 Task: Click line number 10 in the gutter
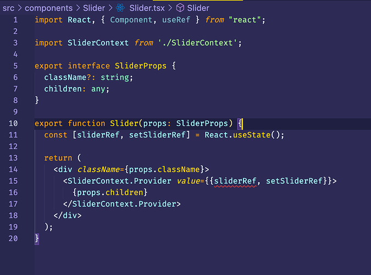click(x=13, y=123)
